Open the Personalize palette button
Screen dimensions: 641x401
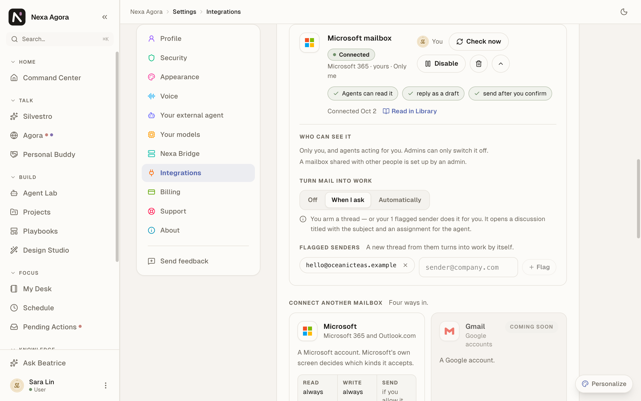coord(604,384)
